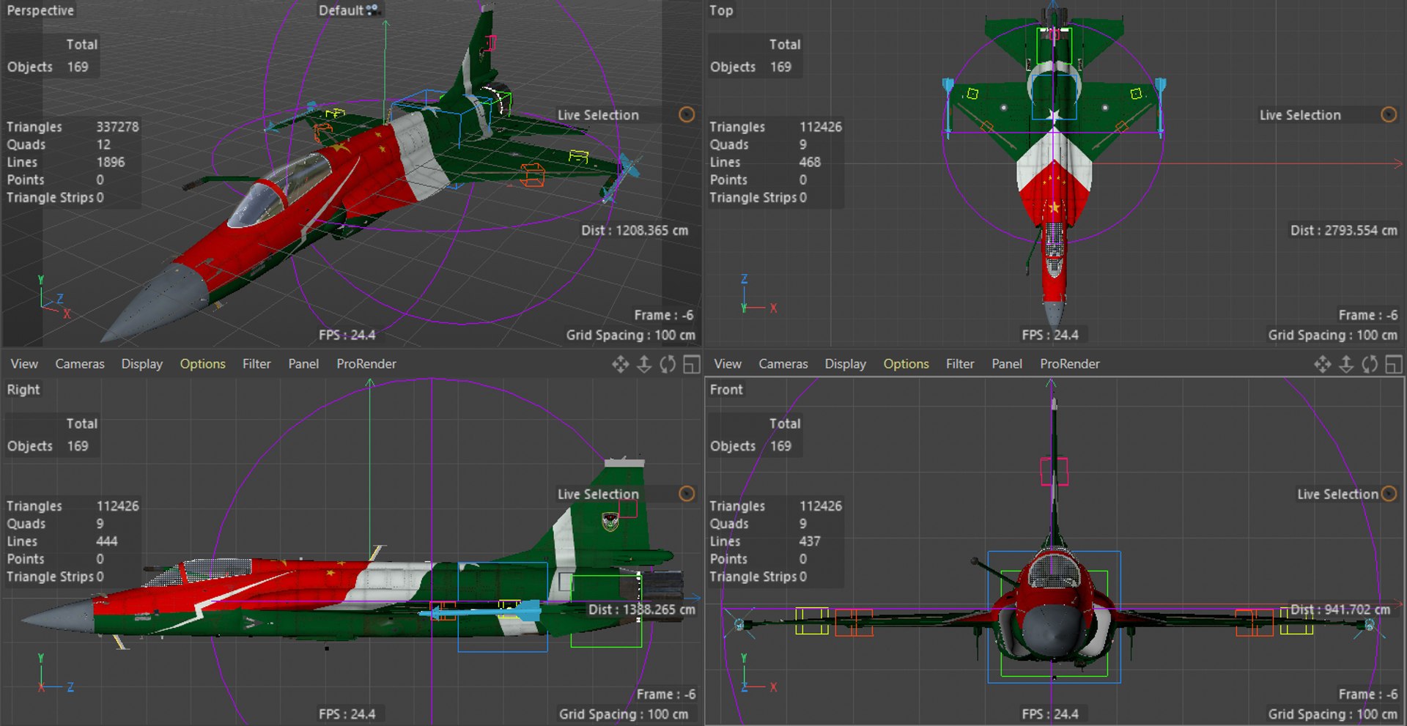Click the camera icon next to Default in Perspective

[373, 10]
